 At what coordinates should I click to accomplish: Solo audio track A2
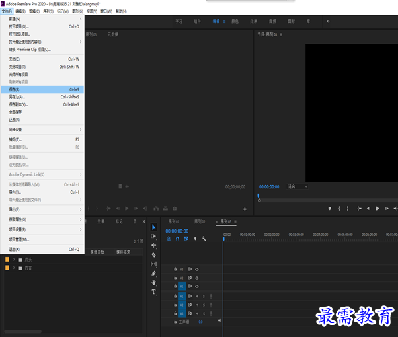pyautogui.click(x=204, y=305)
